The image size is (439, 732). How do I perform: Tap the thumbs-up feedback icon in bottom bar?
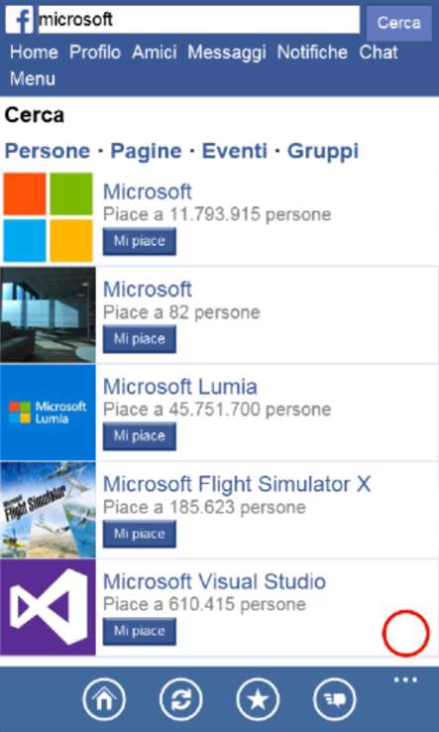tap(335, 699)
